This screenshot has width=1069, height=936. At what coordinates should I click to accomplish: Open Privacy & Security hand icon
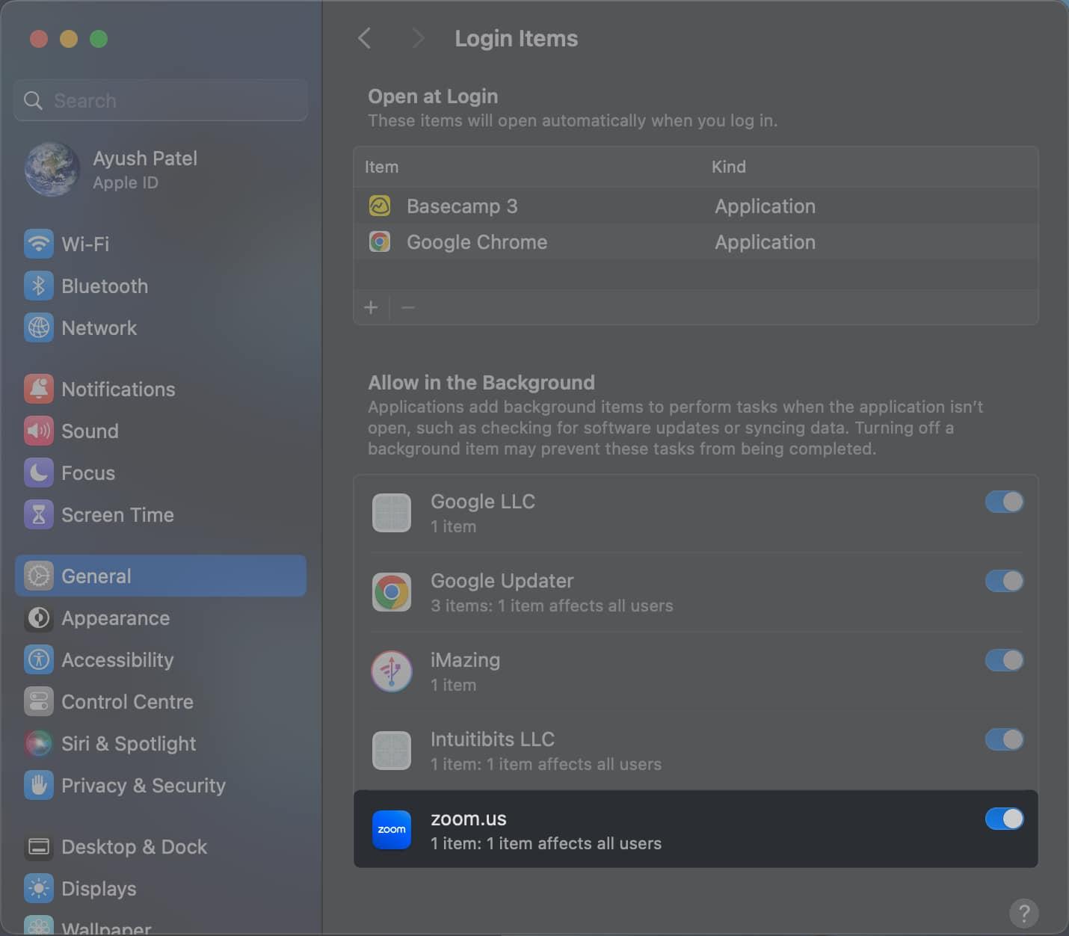(39, 785)
